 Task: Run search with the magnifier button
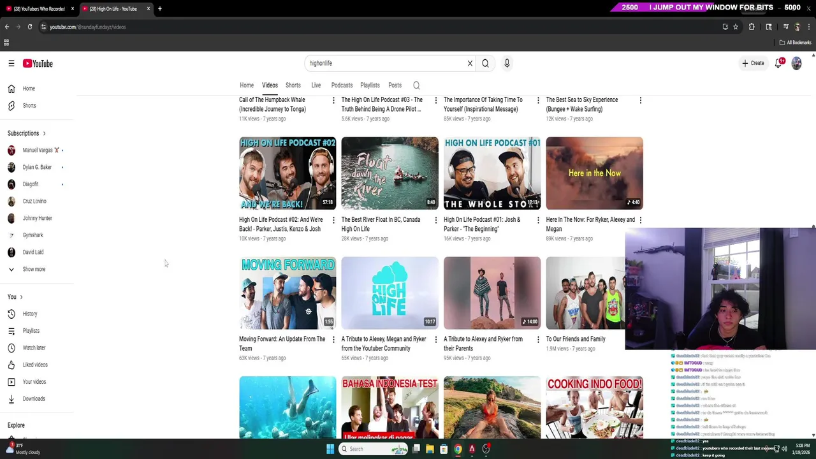(485, 63)
